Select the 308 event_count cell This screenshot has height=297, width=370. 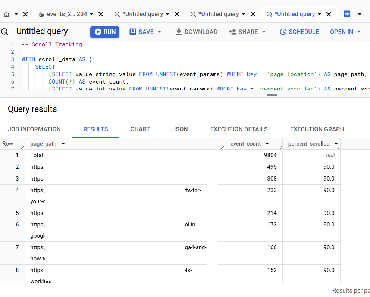click(254, 179)
